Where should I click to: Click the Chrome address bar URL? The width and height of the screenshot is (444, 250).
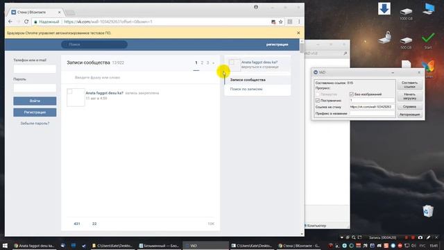coord(108,22)
